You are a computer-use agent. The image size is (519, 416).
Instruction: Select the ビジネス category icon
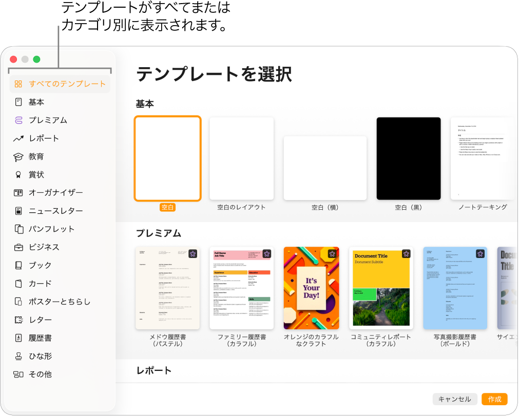point(19,247)
